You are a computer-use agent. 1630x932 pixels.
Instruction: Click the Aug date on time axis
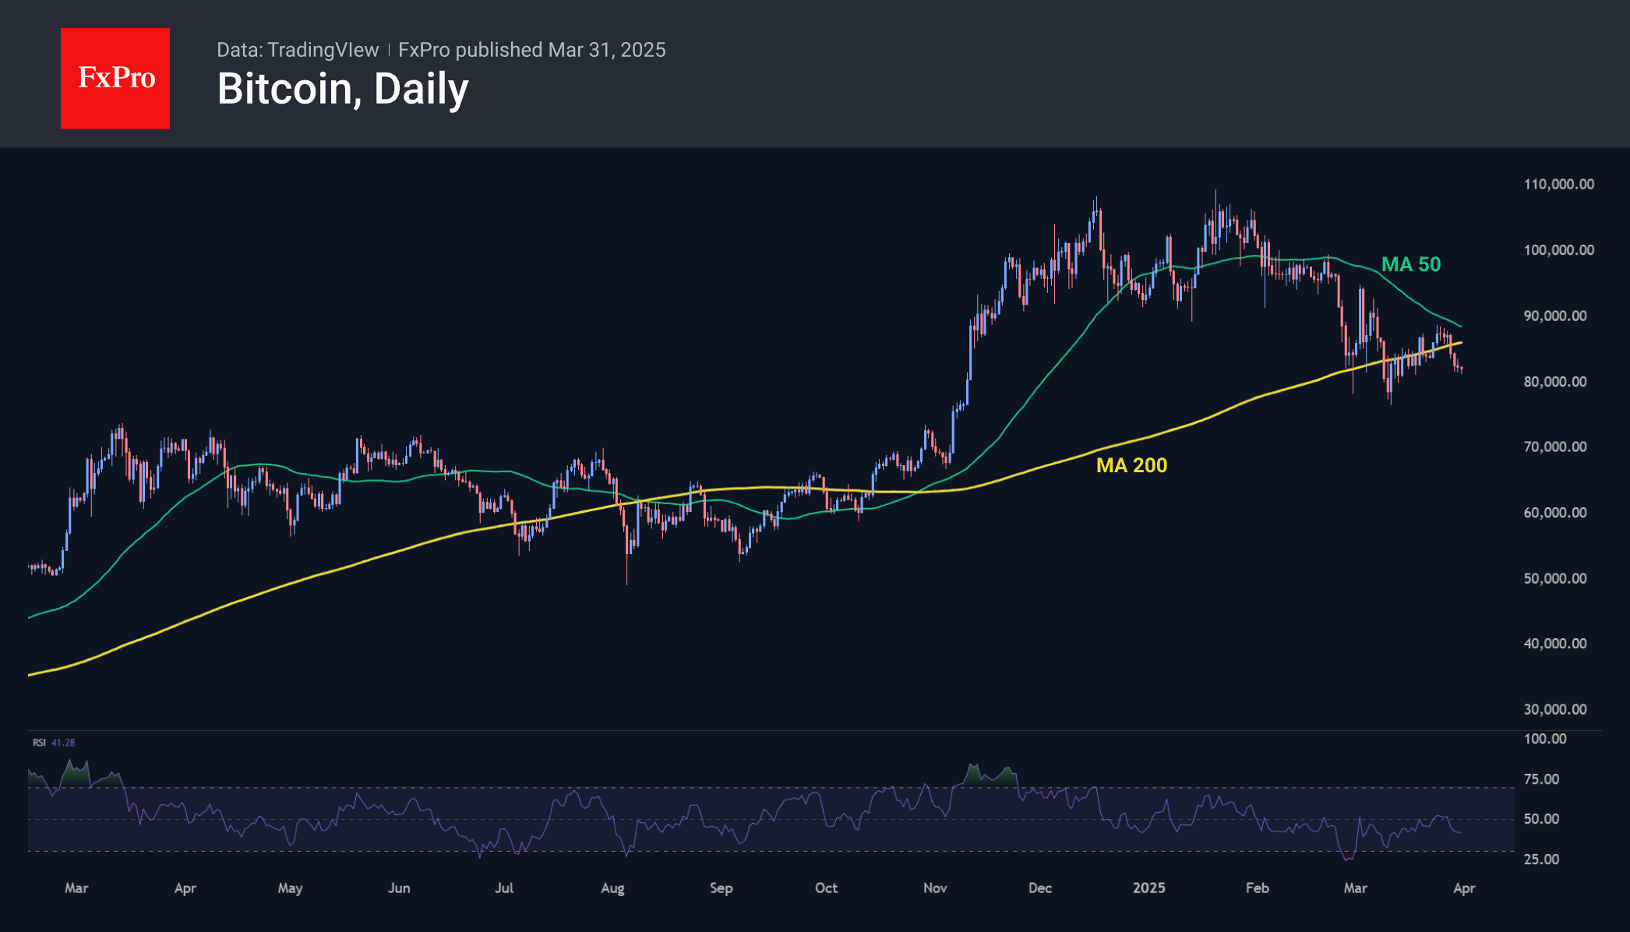pyautogui.click(x=612, y=888)
